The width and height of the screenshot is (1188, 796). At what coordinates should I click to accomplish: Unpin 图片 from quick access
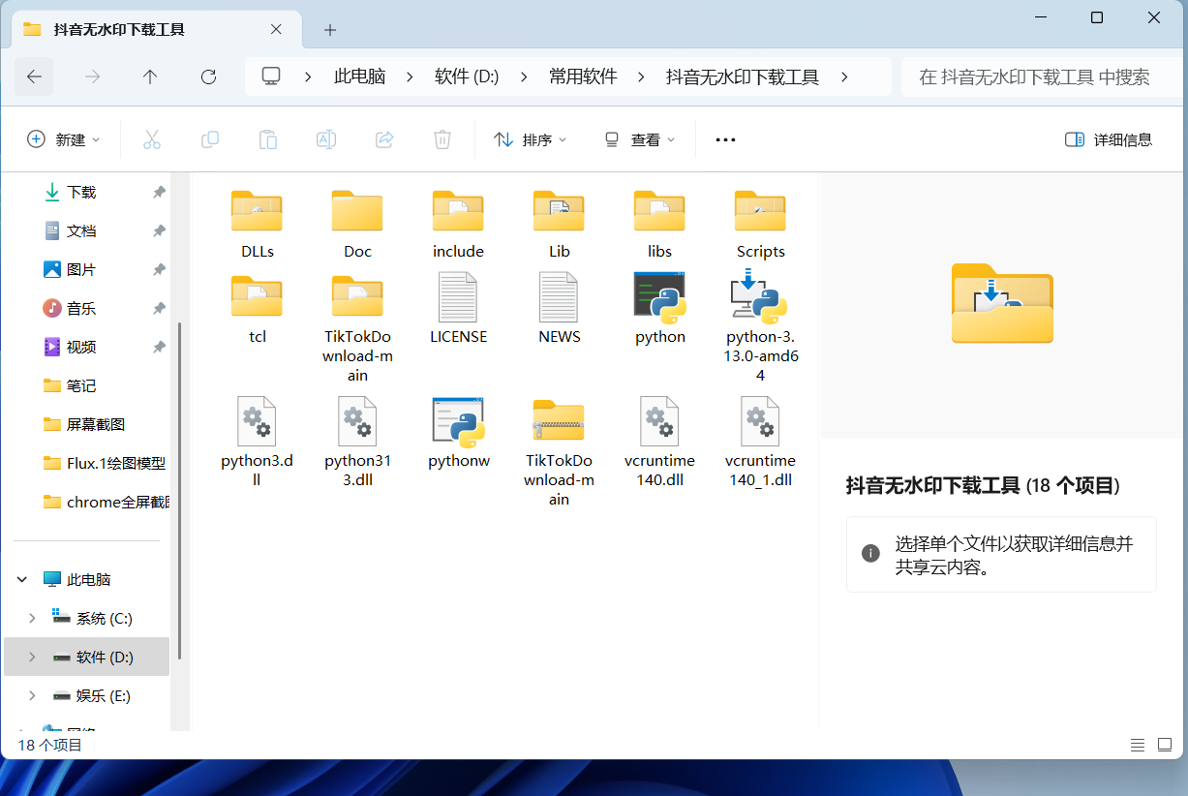click(x=159, y=270)
